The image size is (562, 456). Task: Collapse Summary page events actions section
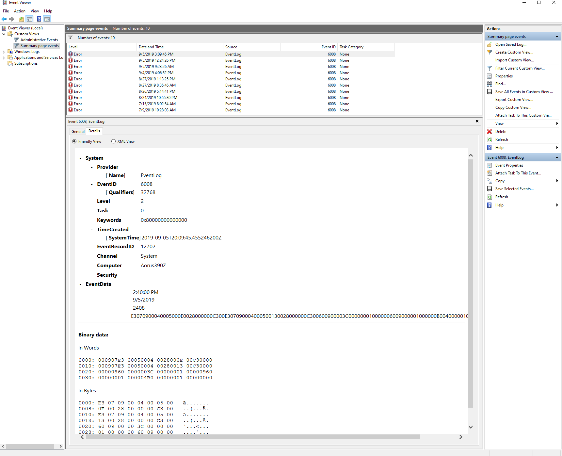(x=557, y=37)
